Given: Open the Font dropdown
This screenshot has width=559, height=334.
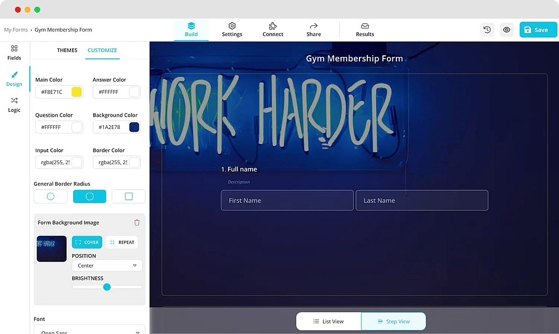Looking at the screenshot, I should pyautogui.click(x=89, y=330).
